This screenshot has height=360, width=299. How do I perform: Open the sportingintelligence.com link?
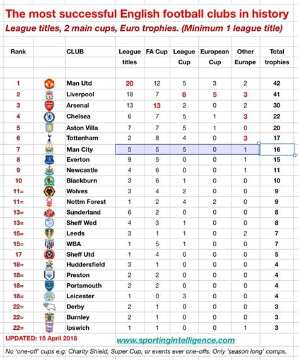pyautogui.click(x=175, y=340)
